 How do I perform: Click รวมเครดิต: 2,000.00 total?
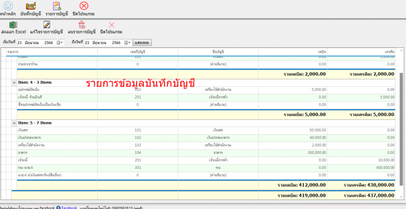tap(372, 74)
